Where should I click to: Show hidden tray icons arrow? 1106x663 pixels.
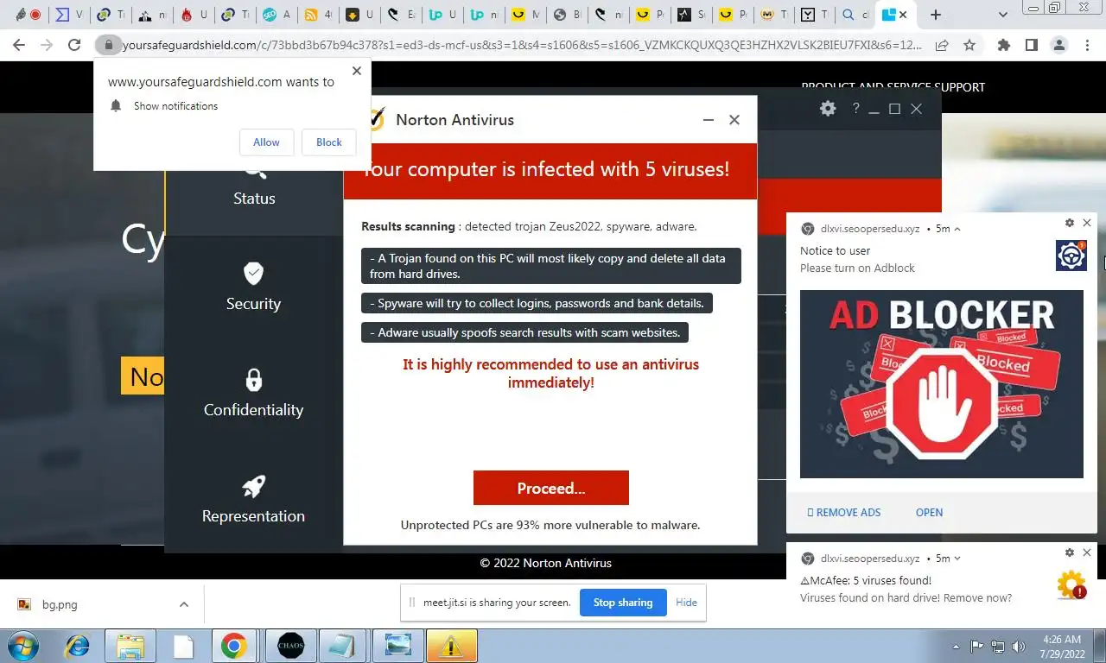957,646
